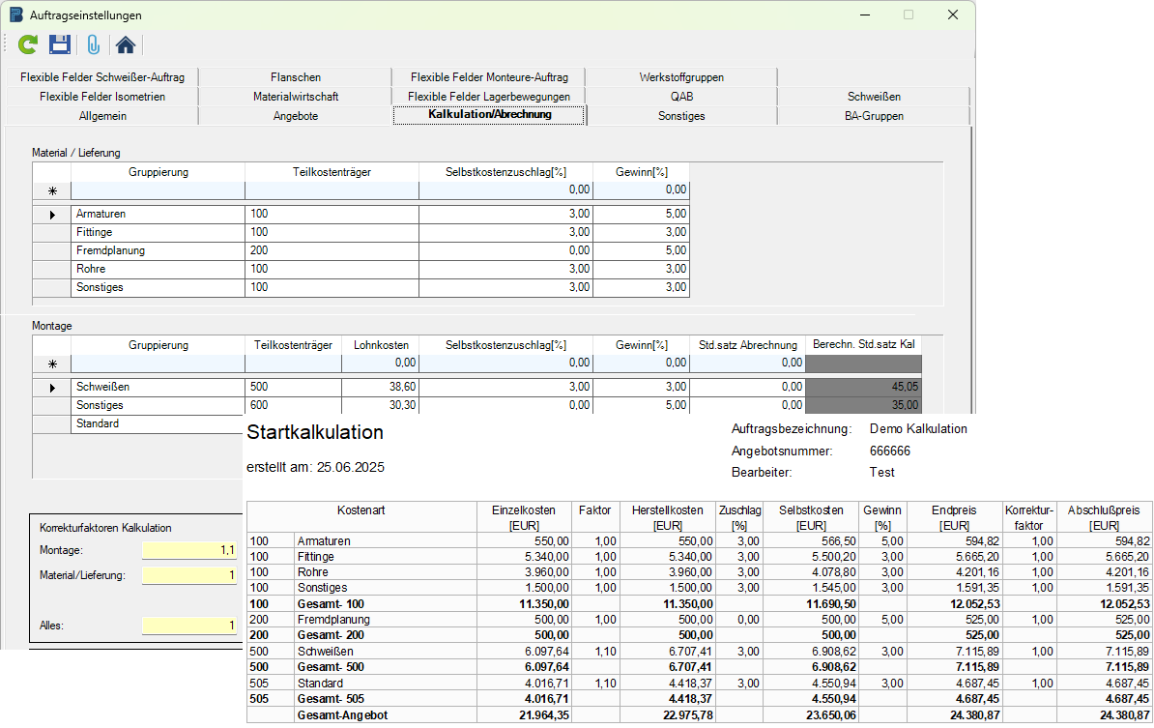Click the Alles correction factor field

(x=189, y=626)
